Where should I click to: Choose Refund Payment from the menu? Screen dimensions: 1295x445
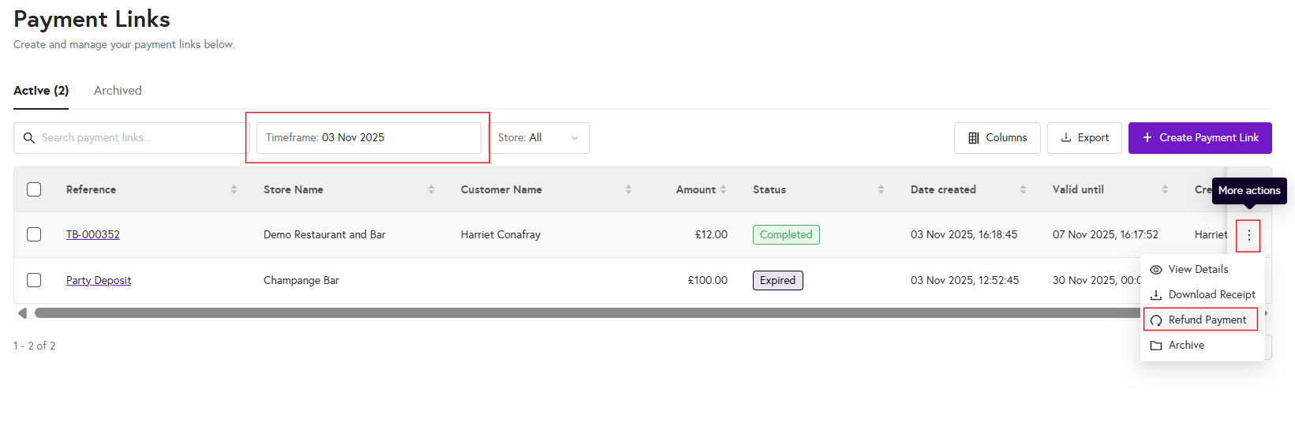1207,320
